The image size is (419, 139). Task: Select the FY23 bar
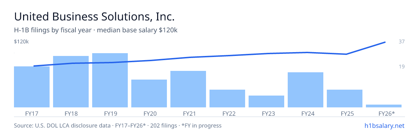pos(266,101)
